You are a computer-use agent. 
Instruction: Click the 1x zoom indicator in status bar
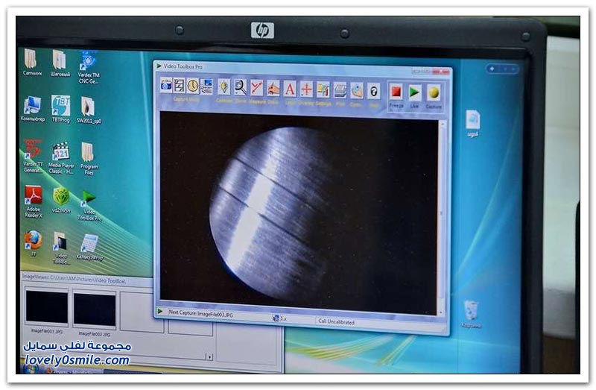click(x=280, y=318)
